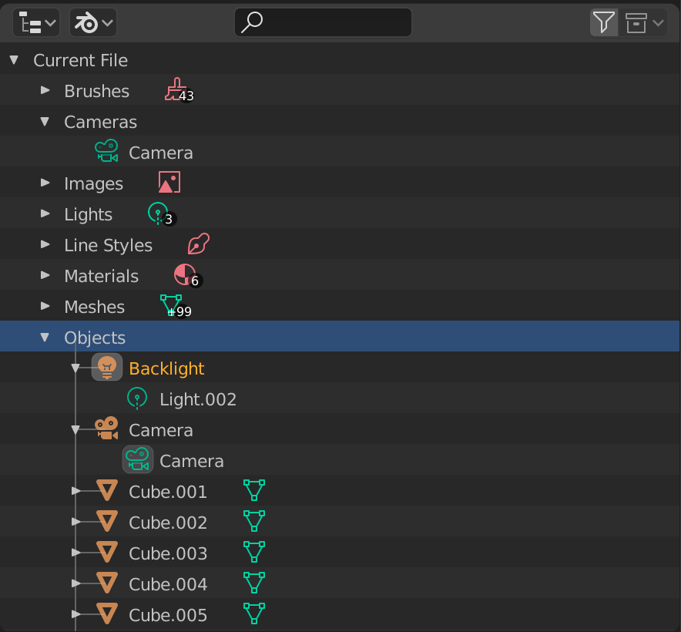Expand the Cube.001 object
The image size is (681, 632).
(76, 491)
